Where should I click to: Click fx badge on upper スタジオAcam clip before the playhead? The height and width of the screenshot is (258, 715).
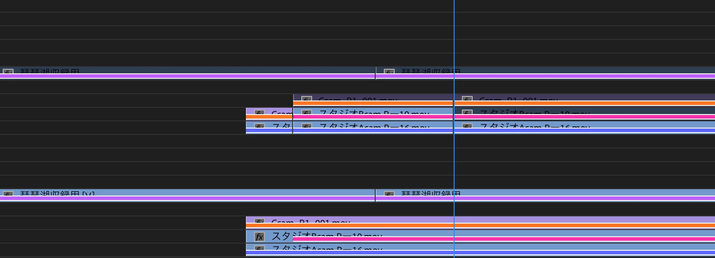[307, 126]
